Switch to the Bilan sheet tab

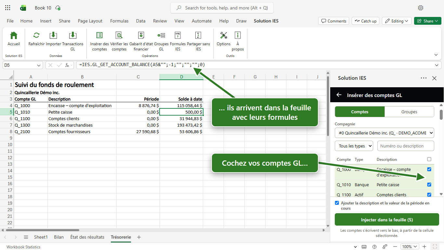(59, 237)
